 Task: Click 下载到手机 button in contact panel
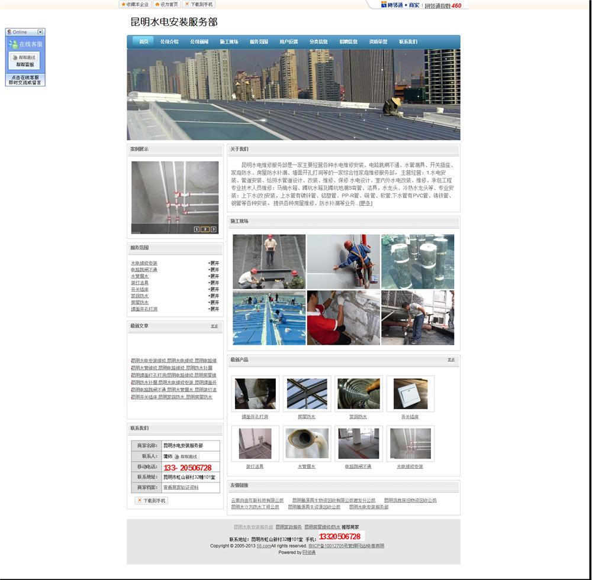[152, 500]
